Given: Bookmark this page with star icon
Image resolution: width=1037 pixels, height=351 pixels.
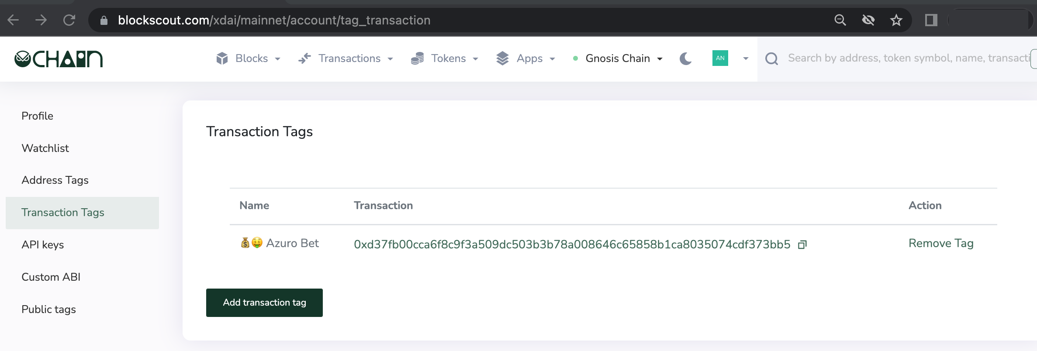Looking at the screenshot, I should (x=896, y=20).
